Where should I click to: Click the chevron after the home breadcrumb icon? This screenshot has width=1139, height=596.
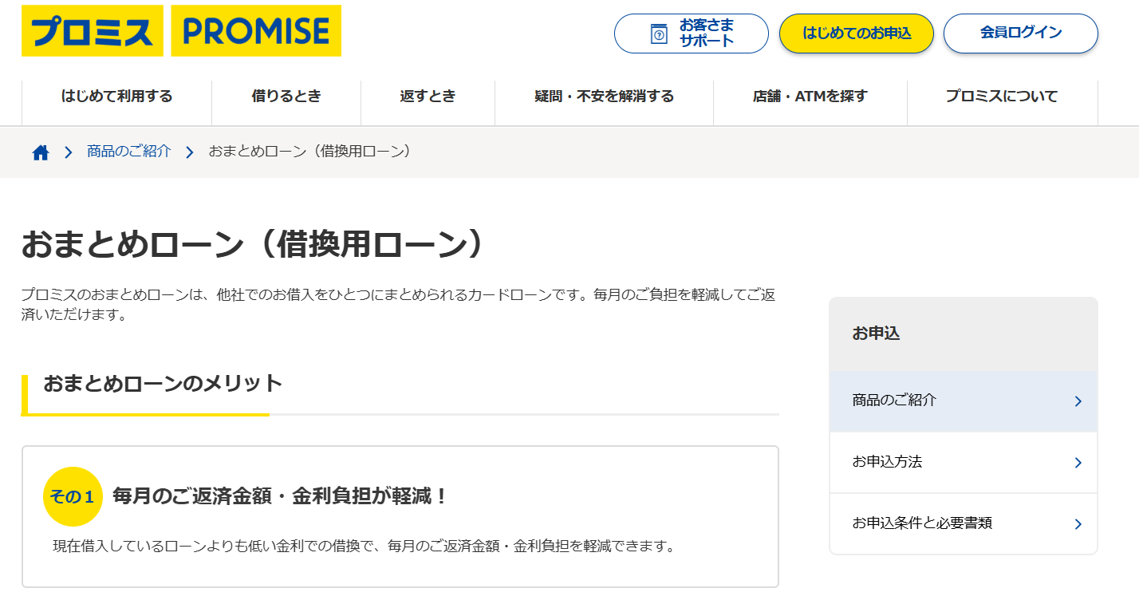69,152
